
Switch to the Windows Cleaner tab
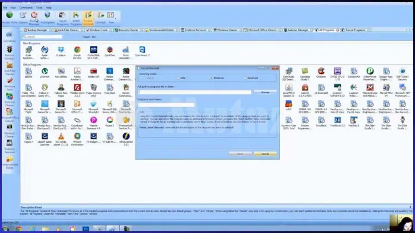(227, 30)
